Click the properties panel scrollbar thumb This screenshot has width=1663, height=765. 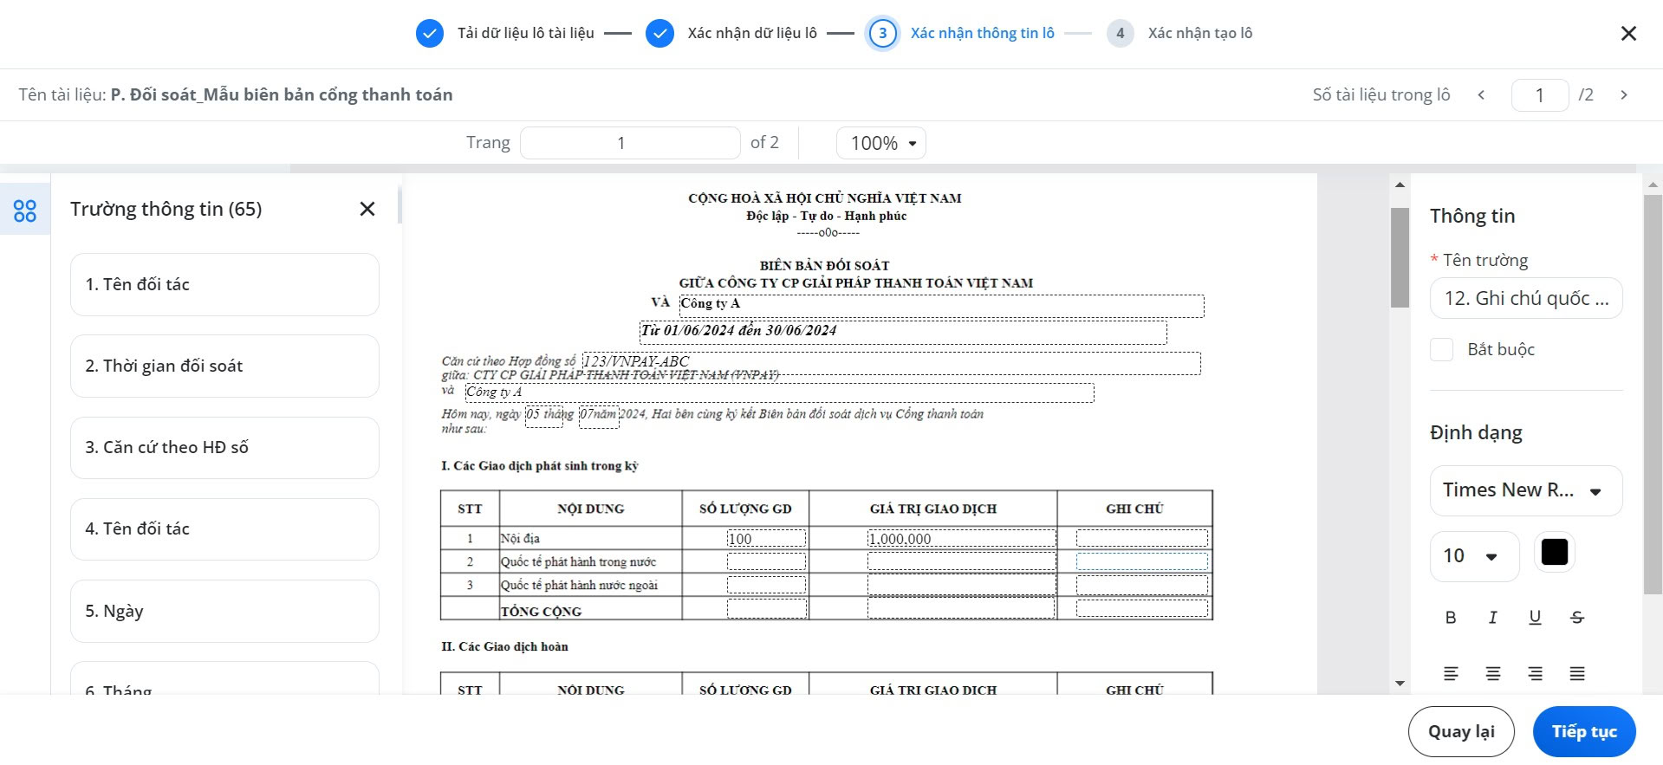coord(1653,394)
